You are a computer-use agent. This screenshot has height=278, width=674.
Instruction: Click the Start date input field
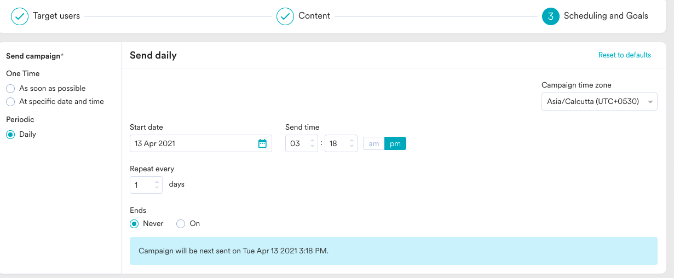[x=200, y=143]
